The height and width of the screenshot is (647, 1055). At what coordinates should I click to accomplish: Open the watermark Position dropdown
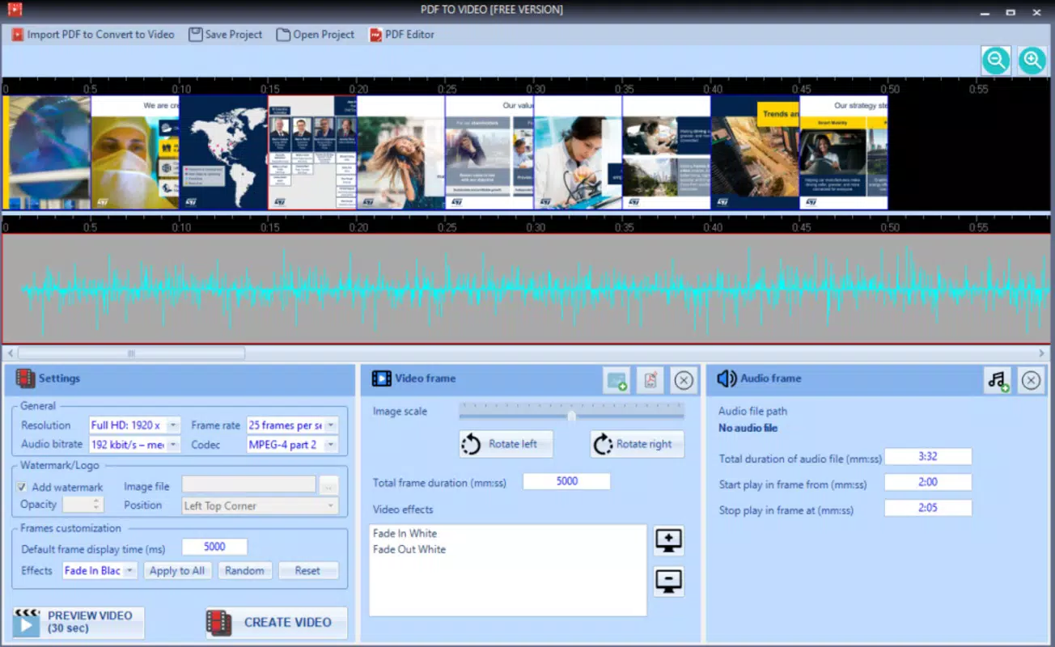(x=260, y=506)
